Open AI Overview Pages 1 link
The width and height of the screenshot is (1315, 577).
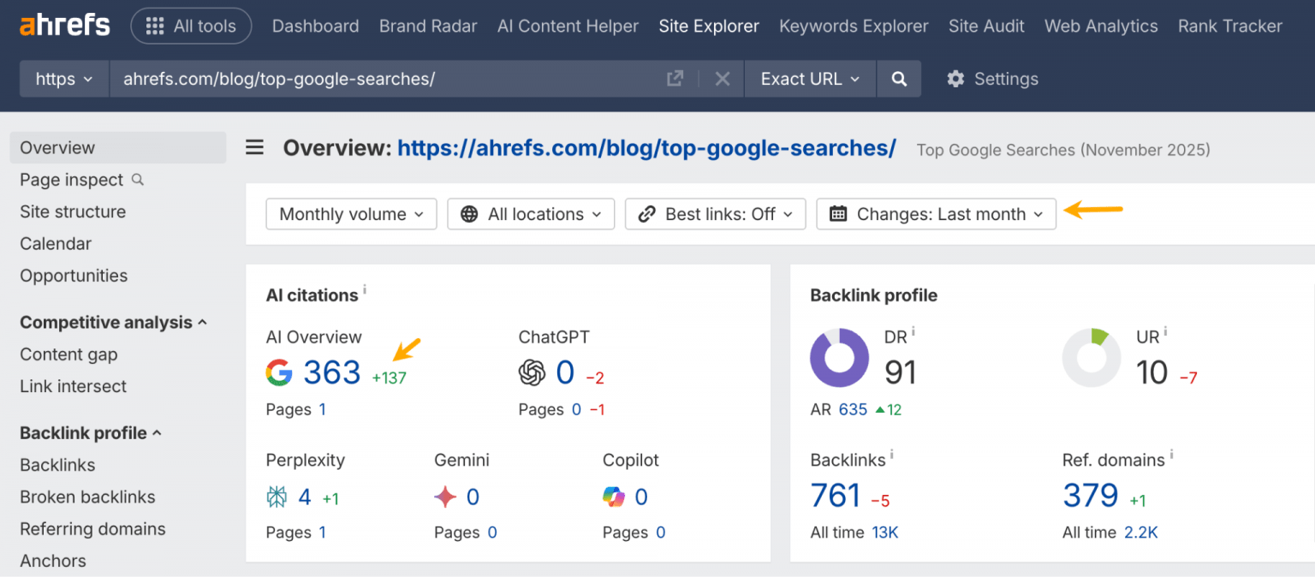pos(323,409)
